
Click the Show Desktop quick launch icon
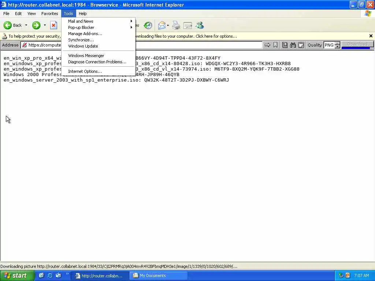pyautogui.click(x=41, y=275)
